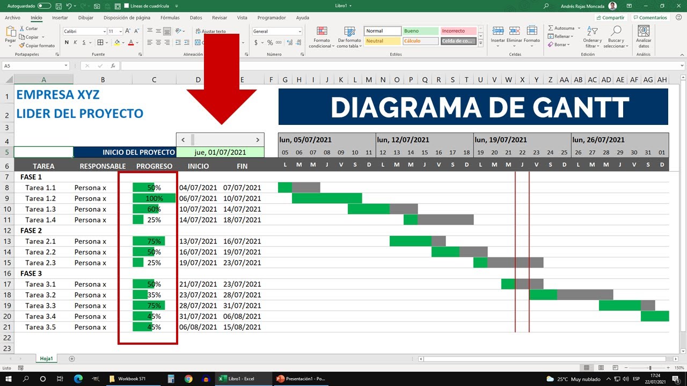Click the increase indent icon

(187, 42)
